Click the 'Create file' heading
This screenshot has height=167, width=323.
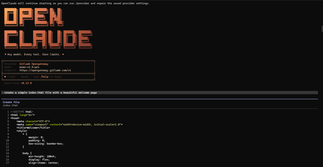pyautogui.click(x=11, y=102)
